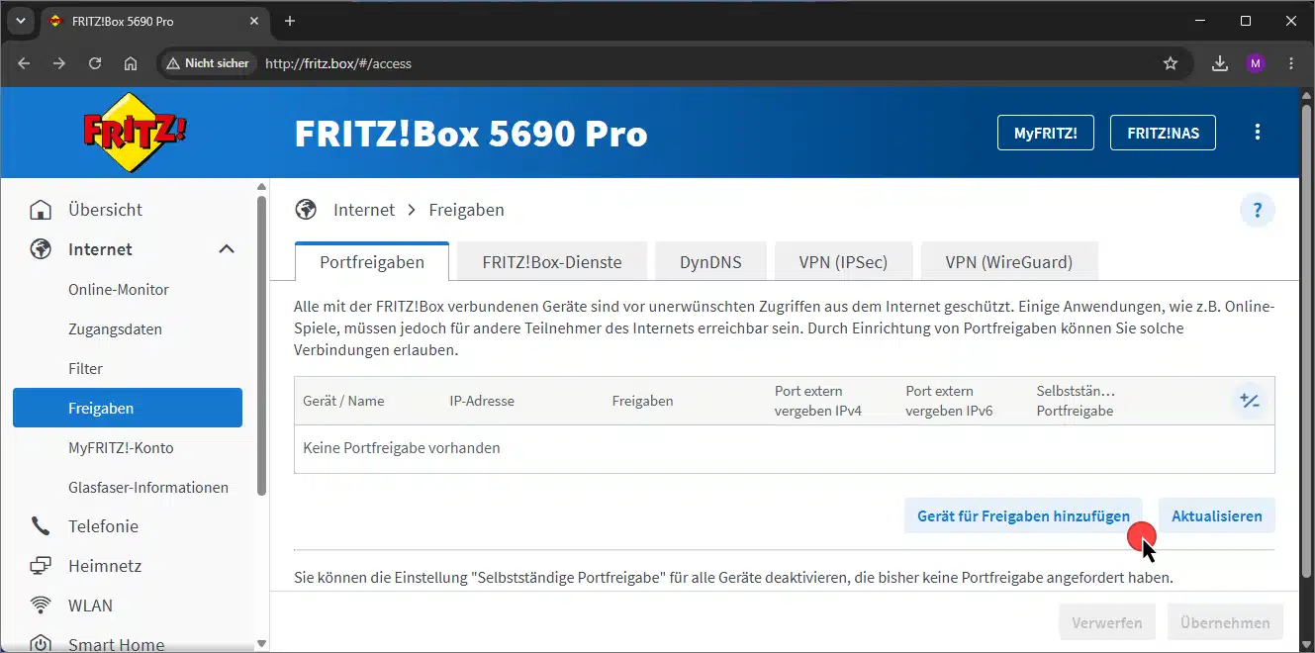Click the Selbststän… Portfreigabe header
This screenshot has height=653, width=1315.
click(x=1076, y=401)
